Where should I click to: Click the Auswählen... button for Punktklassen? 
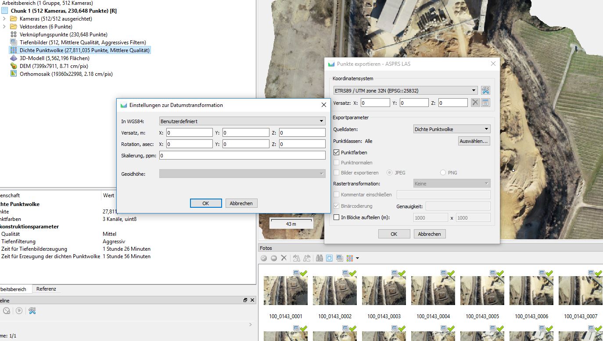(x=474, y=141)
